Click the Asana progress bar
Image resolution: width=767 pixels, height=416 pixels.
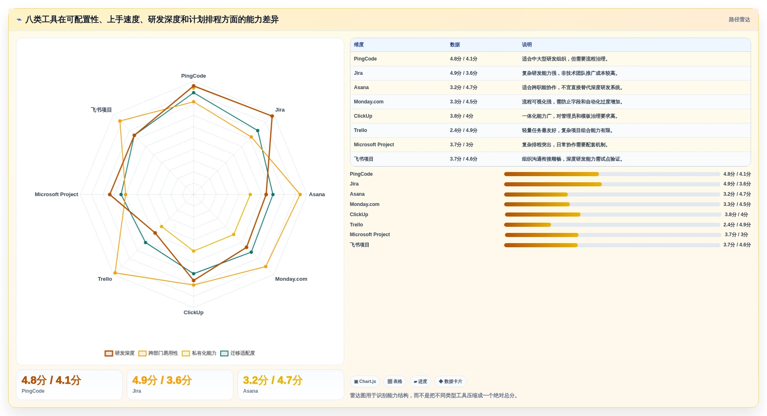click(x=612, y=195)
